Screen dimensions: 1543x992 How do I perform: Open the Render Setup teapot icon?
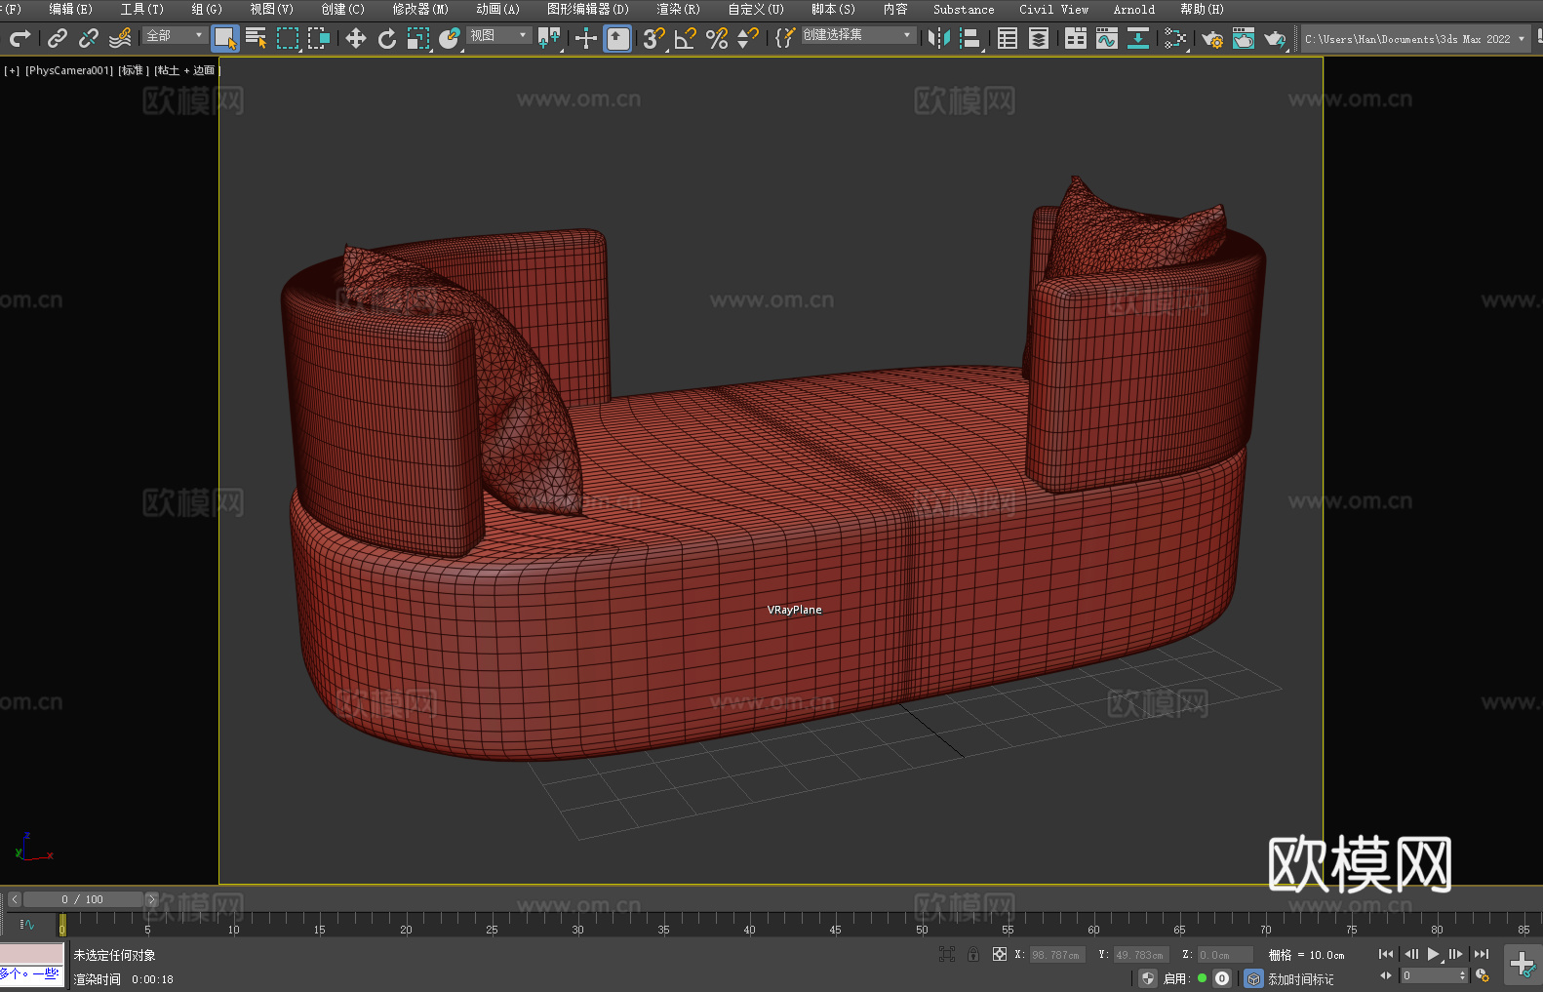coord(1212,38)
